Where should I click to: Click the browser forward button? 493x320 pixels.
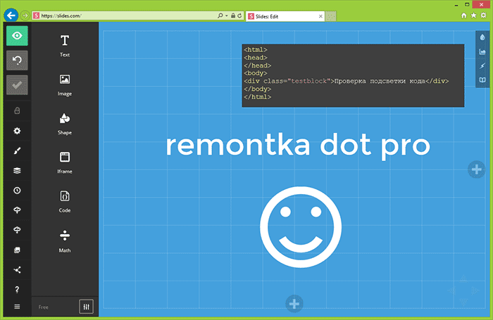25,15
